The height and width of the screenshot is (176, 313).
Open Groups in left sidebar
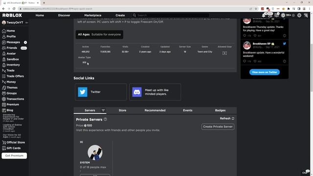9,93
